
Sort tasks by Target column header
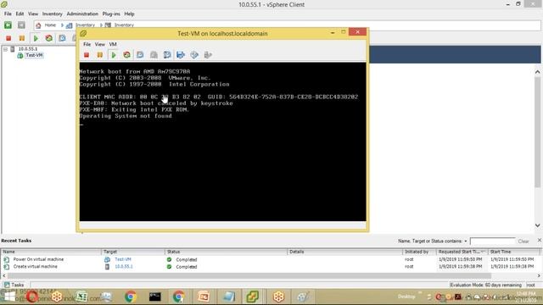point(133,252)
